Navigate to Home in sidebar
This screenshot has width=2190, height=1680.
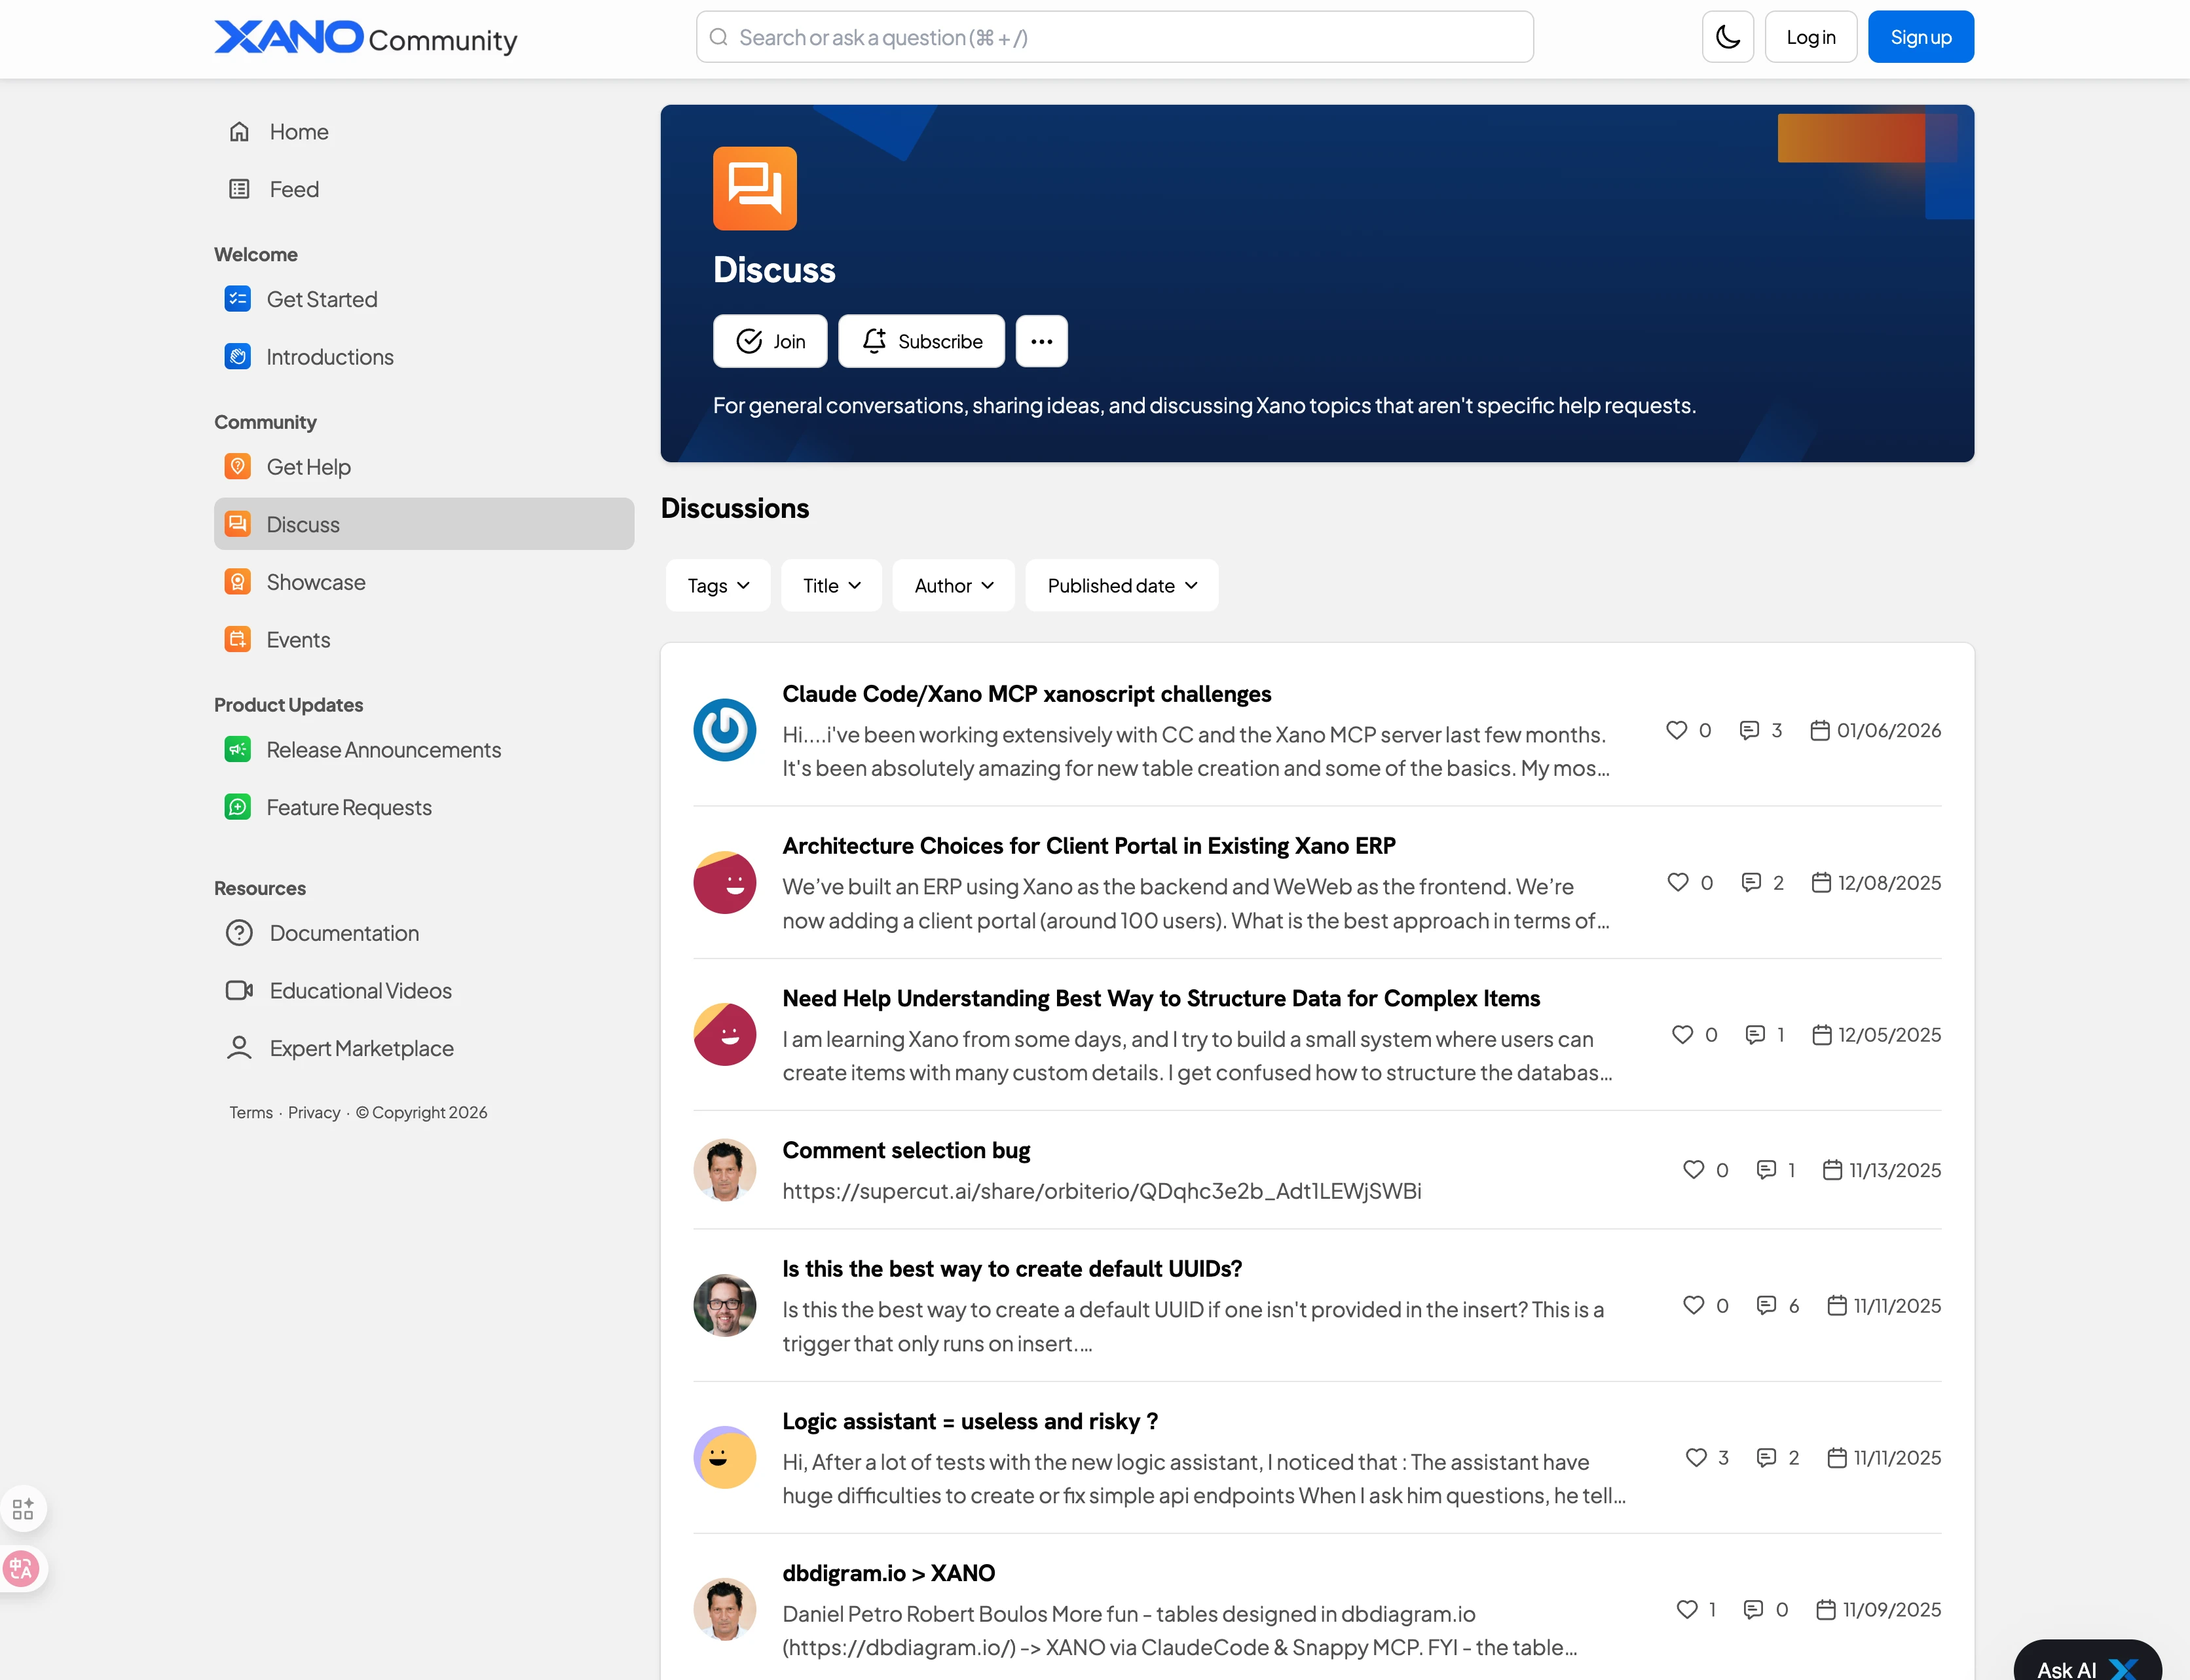(298, 132)
